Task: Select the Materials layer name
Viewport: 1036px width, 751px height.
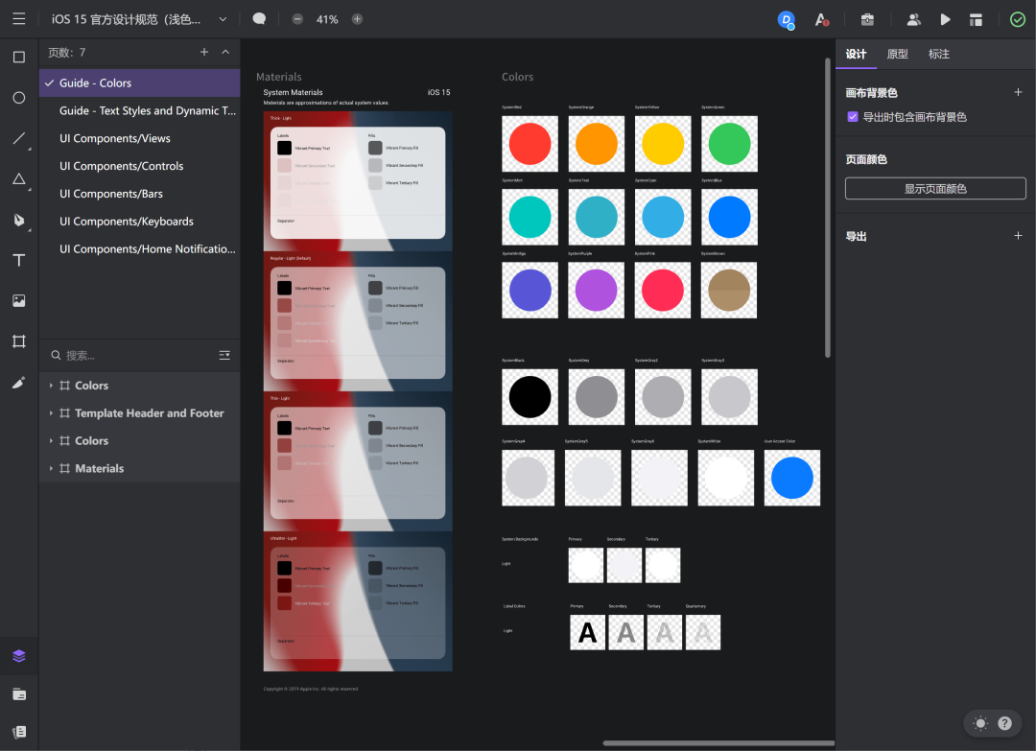Action: [x=99, y=469]
